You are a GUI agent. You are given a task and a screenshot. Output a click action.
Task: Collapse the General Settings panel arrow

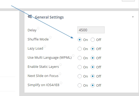pyautogui.click(x=133, y=17)
